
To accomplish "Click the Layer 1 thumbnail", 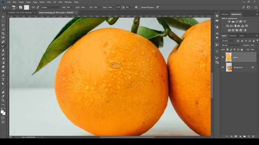I will 229,57.
